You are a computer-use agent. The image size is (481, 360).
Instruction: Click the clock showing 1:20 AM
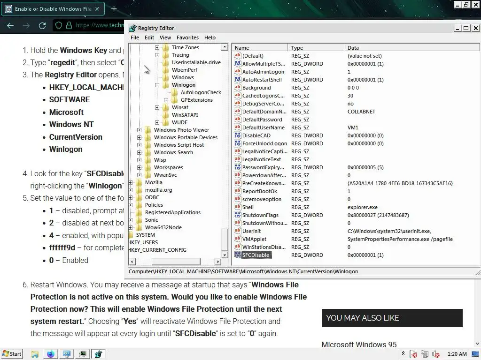(457, 354)
